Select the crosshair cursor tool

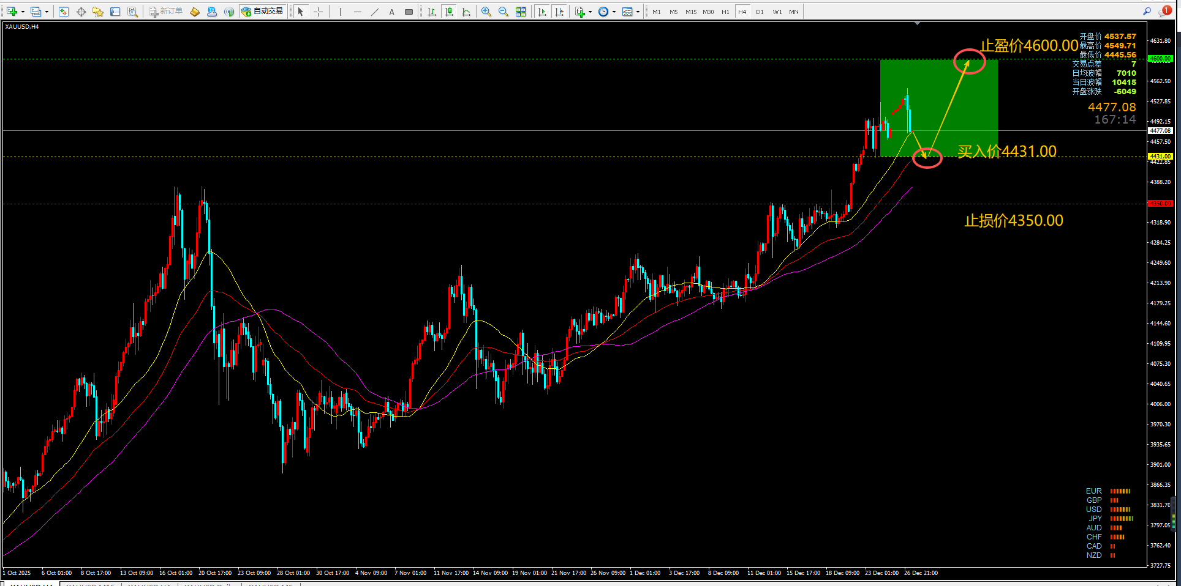click(x=318, y=12)
